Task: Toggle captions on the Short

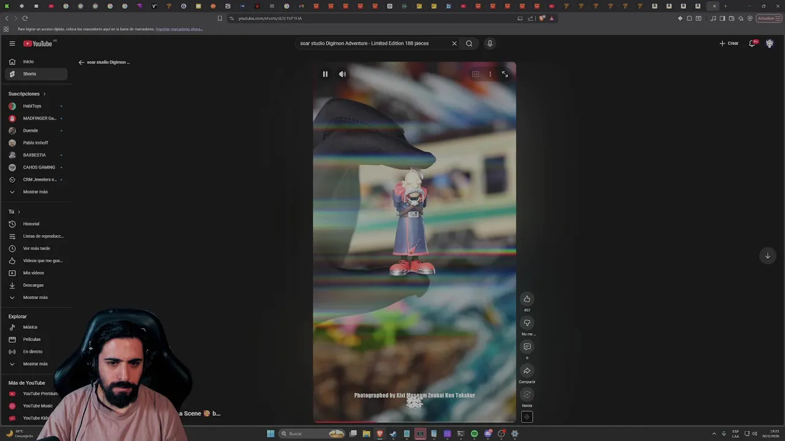Action: coord(475,74)
